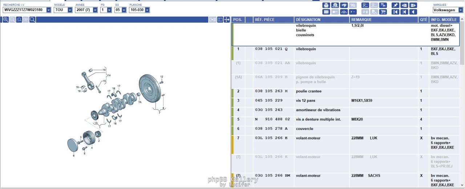Toggle the pushpin pin icon
465x189 pixels.
click(x=395, y=5)
